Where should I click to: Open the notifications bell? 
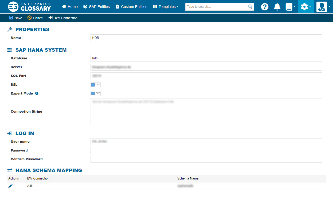(277, 7)
